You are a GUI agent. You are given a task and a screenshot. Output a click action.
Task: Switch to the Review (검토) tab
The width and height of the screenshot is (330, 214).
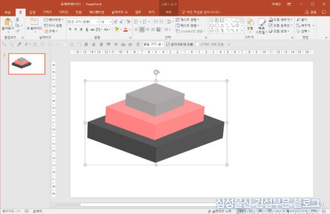[138, 12]
